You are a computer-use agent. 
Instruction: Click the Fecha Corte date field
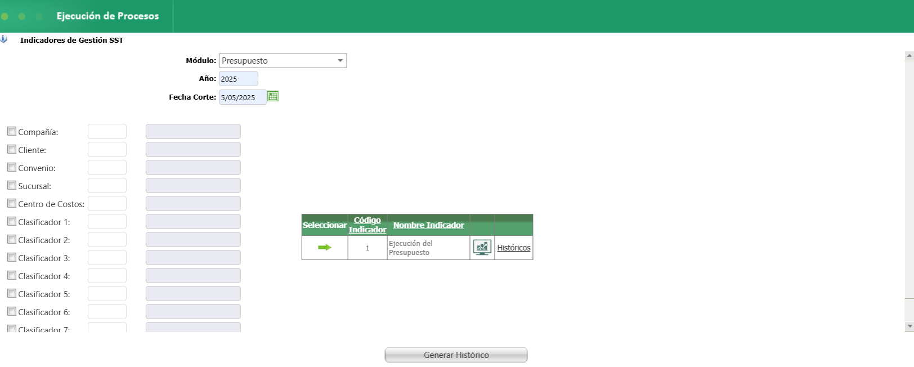point(243,97)
